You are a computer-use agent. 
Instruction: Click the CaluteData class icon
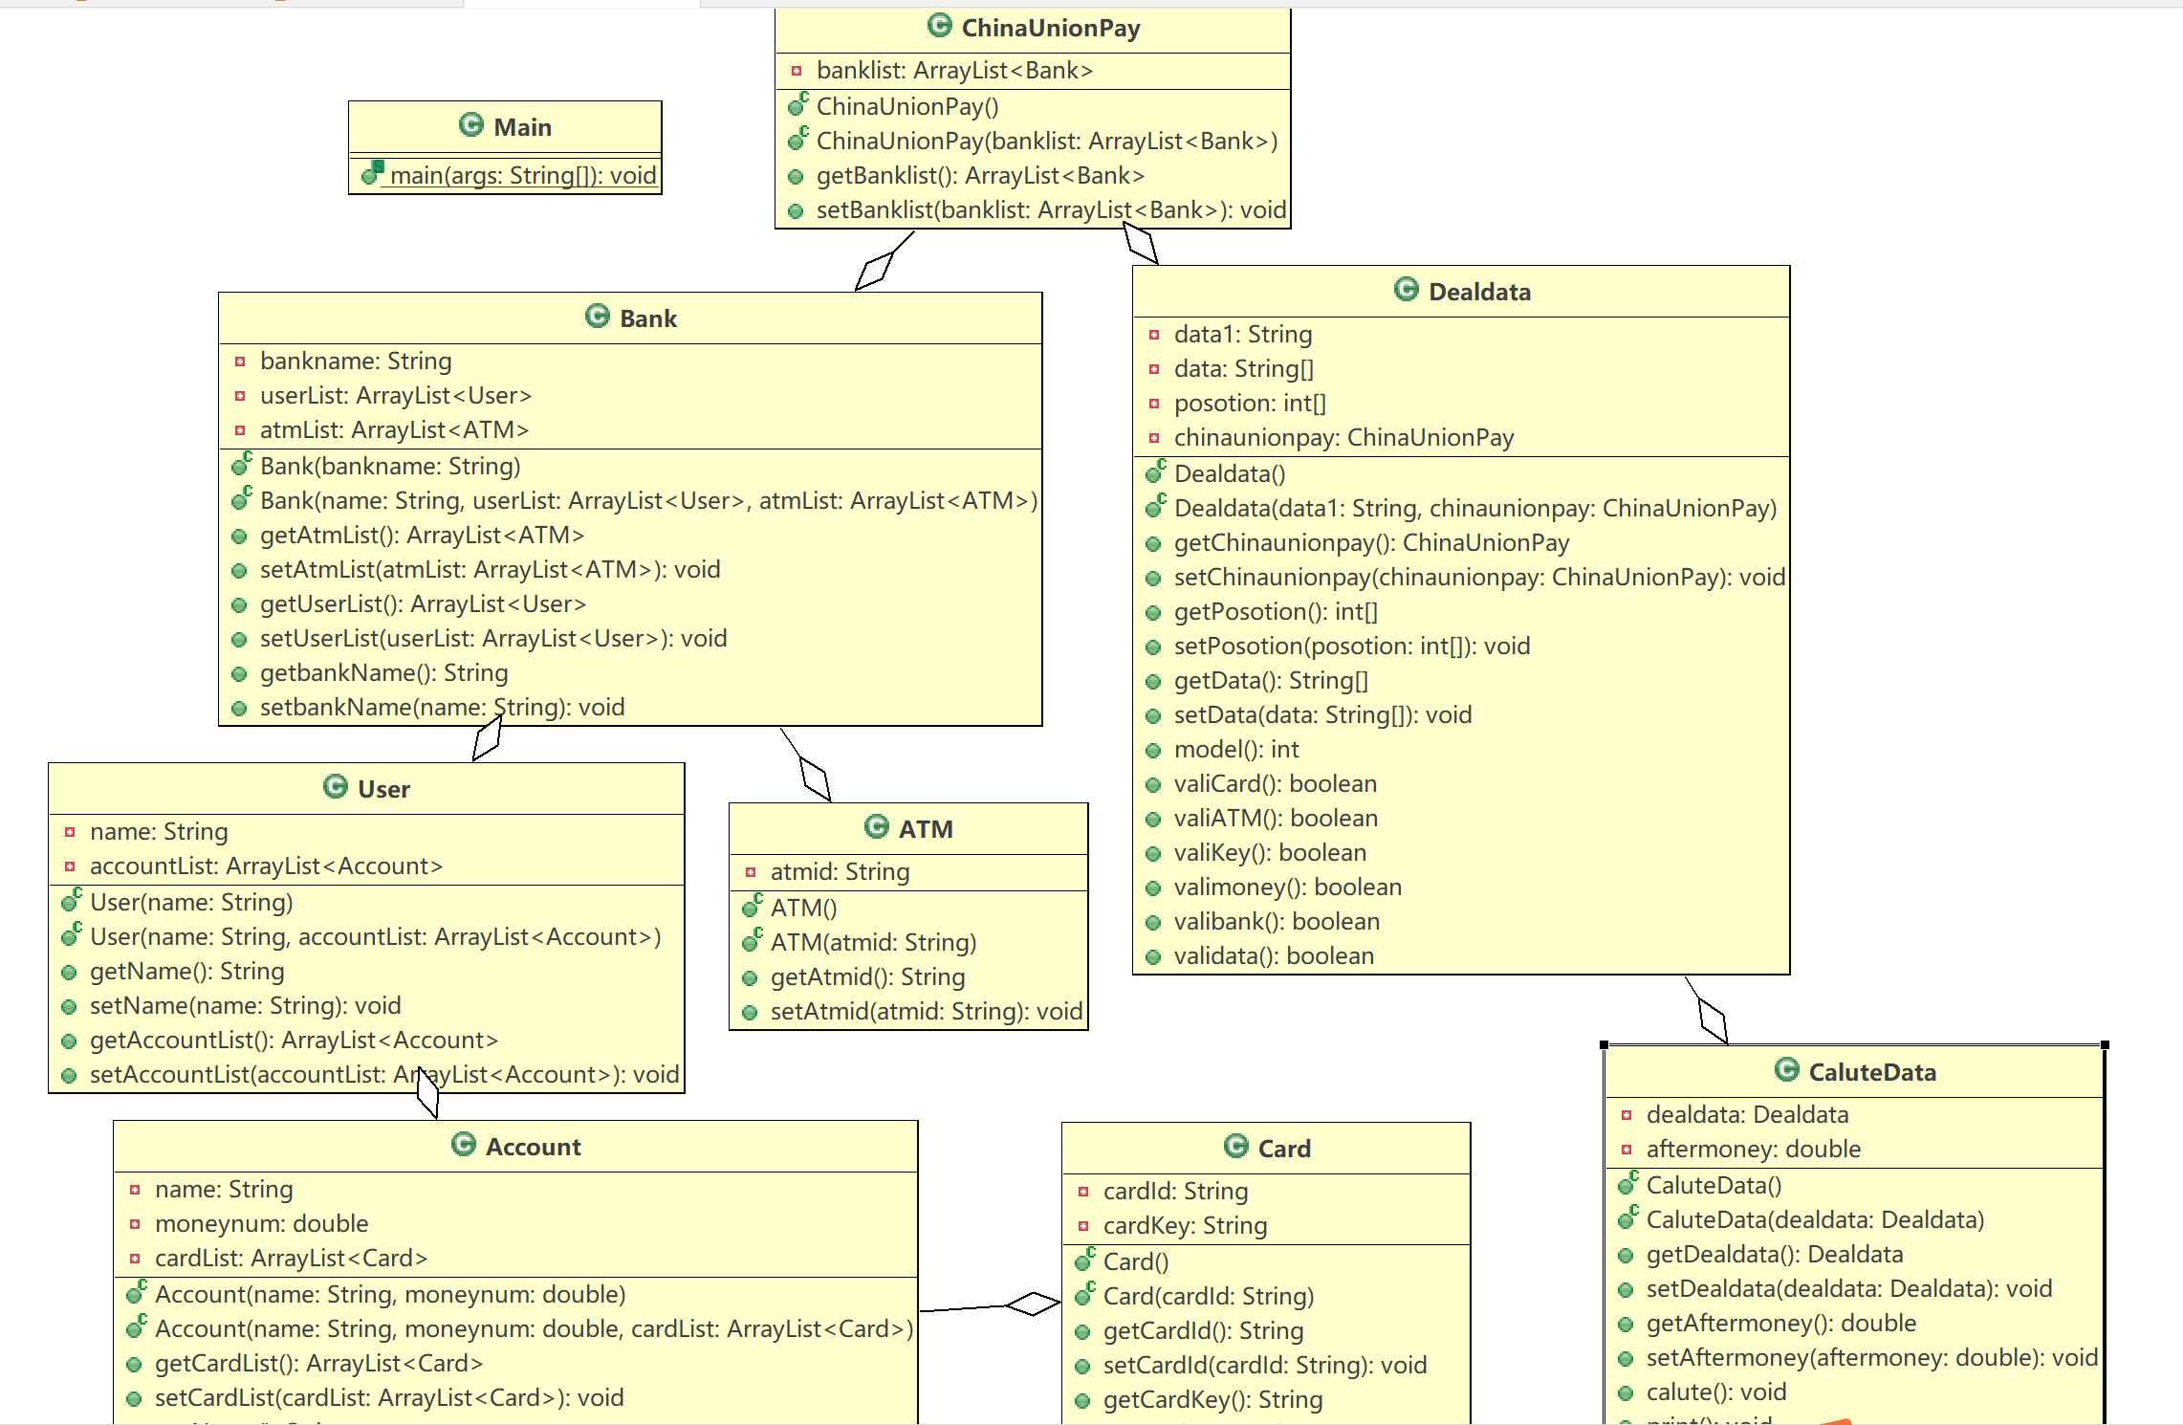click(1786, 1069)
